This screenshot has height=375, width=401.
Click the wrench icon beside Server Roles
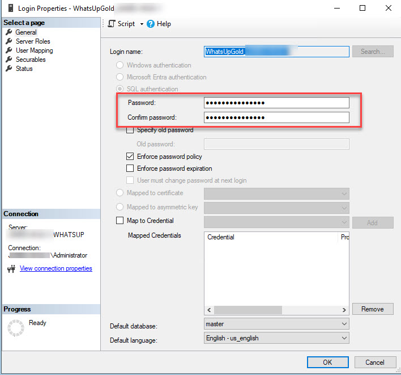[9, 41]
